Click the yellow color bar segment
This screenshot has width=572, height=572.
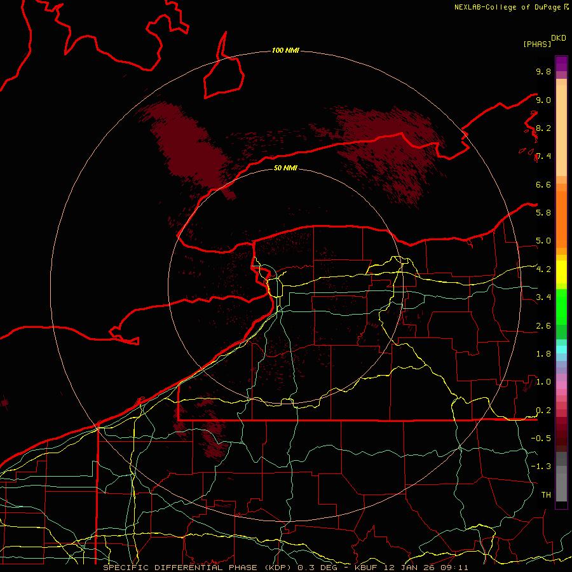point(561,272)
